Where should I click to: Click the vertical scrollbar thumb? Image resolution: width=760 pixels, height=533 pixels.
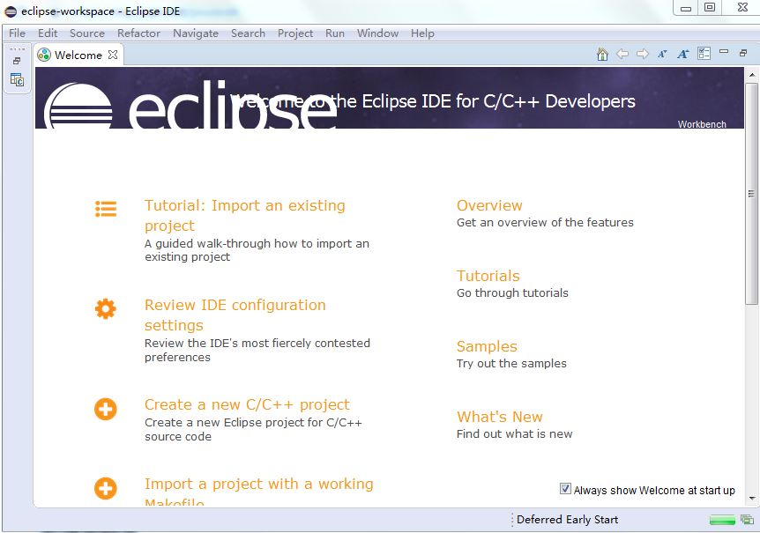point(751,194)
